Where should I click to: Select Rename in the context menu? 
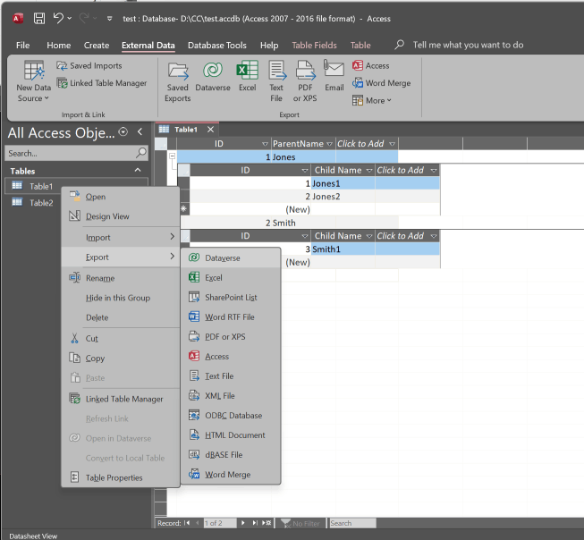coord(121,278)
